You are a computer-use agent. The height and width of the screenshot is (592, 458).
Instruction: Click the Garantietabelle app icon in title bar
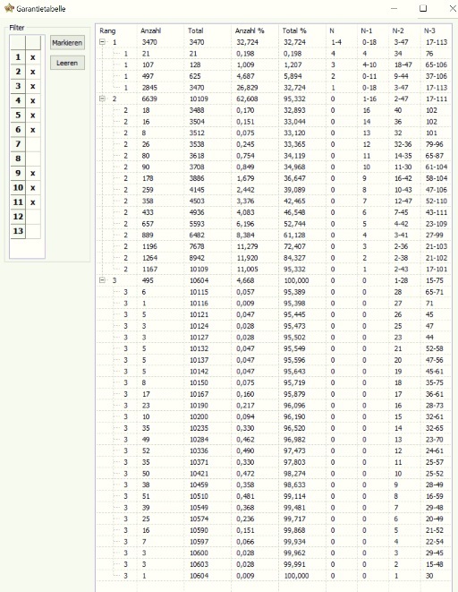click(x=9, y=8)
